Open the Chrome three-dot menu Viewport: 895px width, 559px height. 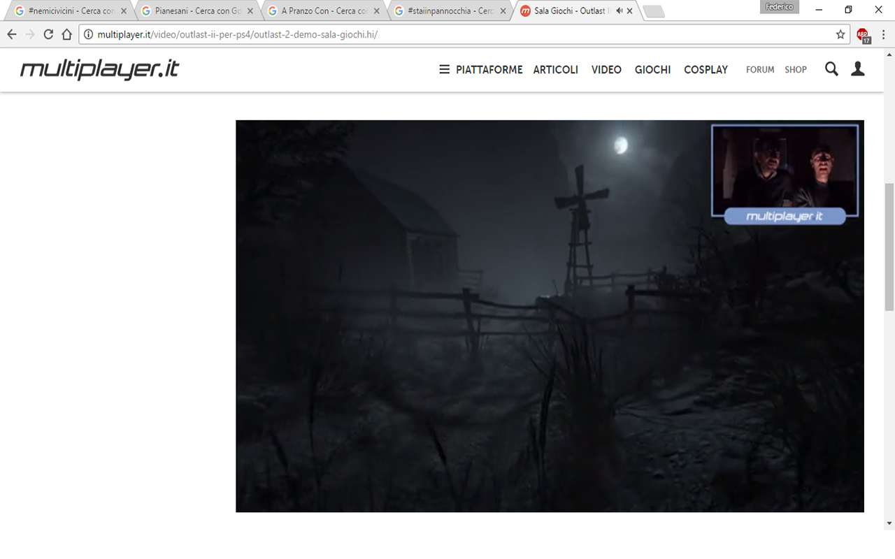884,34
